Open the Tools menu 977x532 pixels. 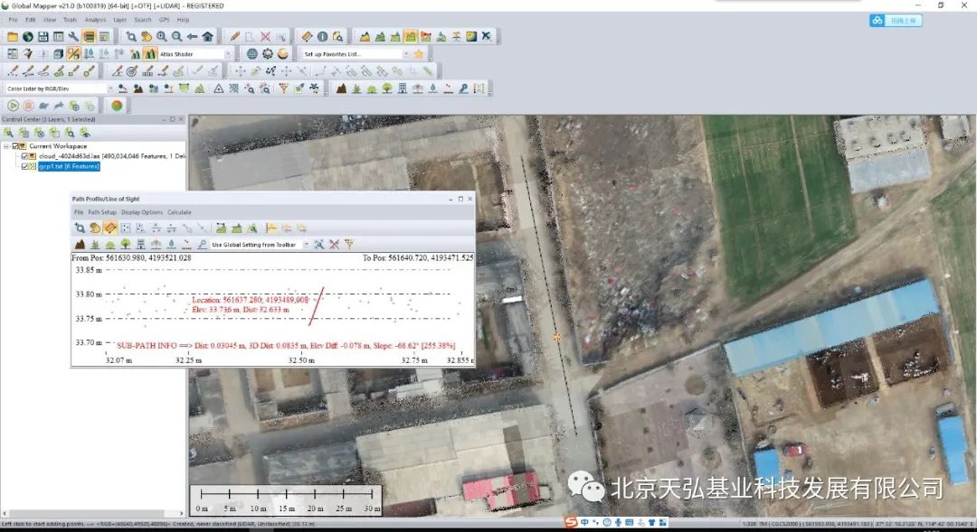70,20
